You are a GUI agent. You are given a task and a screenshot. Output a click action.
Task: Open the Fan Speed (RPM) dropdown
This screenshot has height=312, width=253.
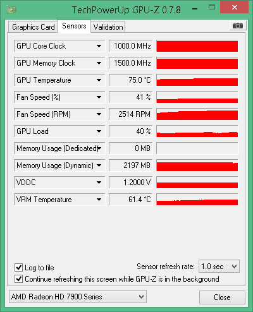[59, 114]
